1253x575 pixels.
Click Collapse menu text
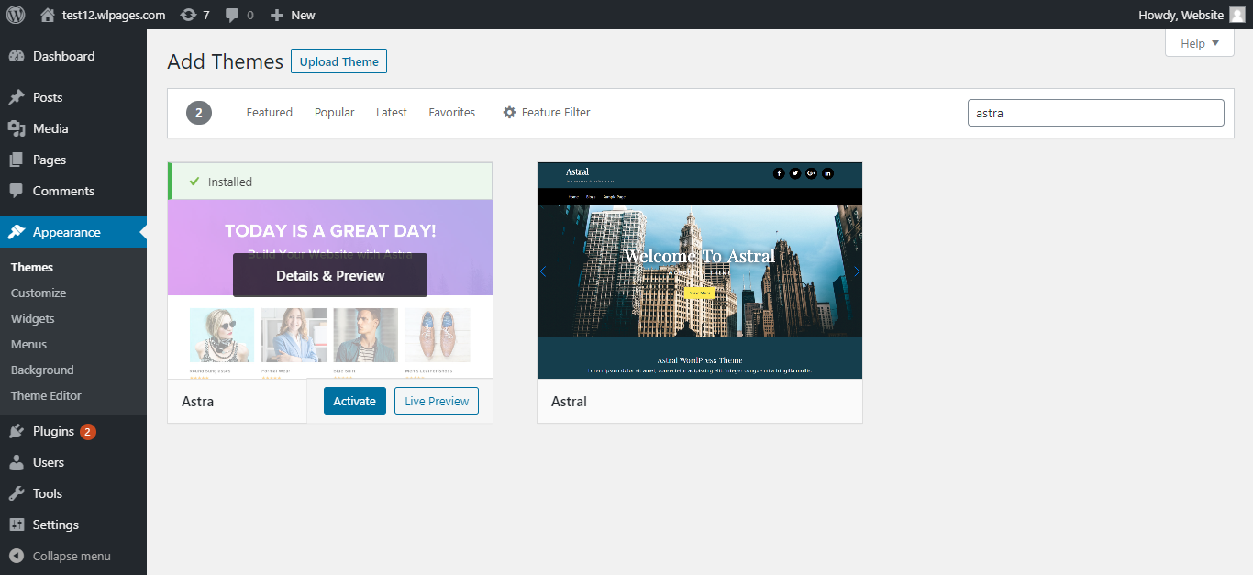(x=72, y=556)
